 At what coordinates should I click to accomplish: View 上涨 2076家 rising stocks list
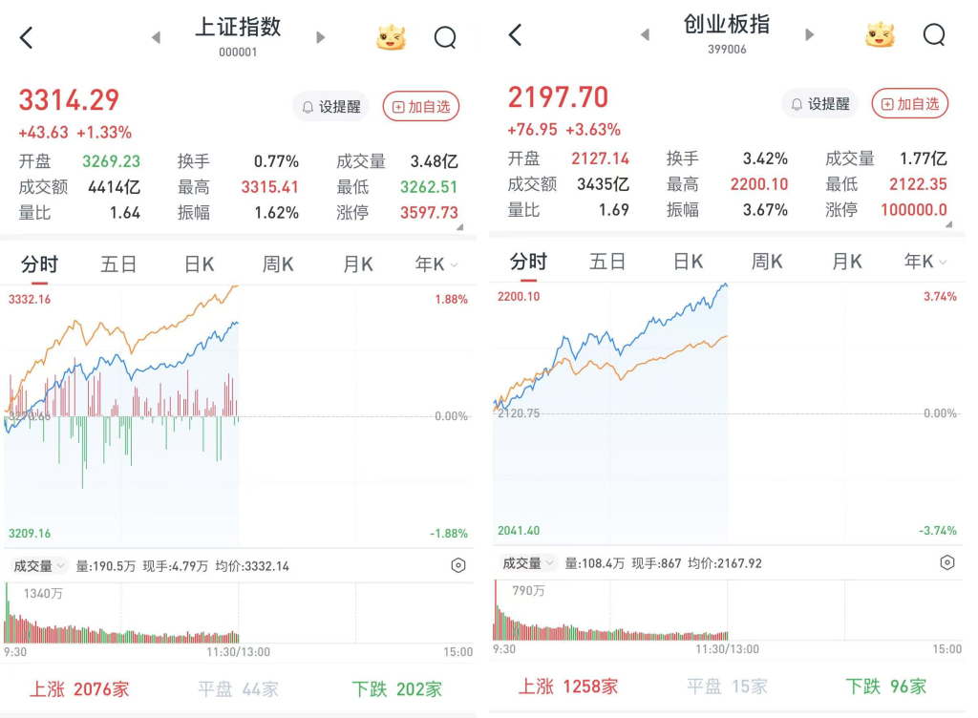tap(79, 688)
